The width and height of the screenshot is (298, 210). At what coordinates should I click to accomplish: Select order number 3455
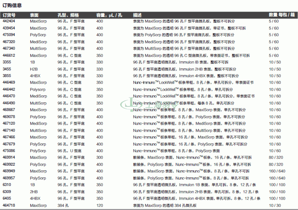coord(7,69)
